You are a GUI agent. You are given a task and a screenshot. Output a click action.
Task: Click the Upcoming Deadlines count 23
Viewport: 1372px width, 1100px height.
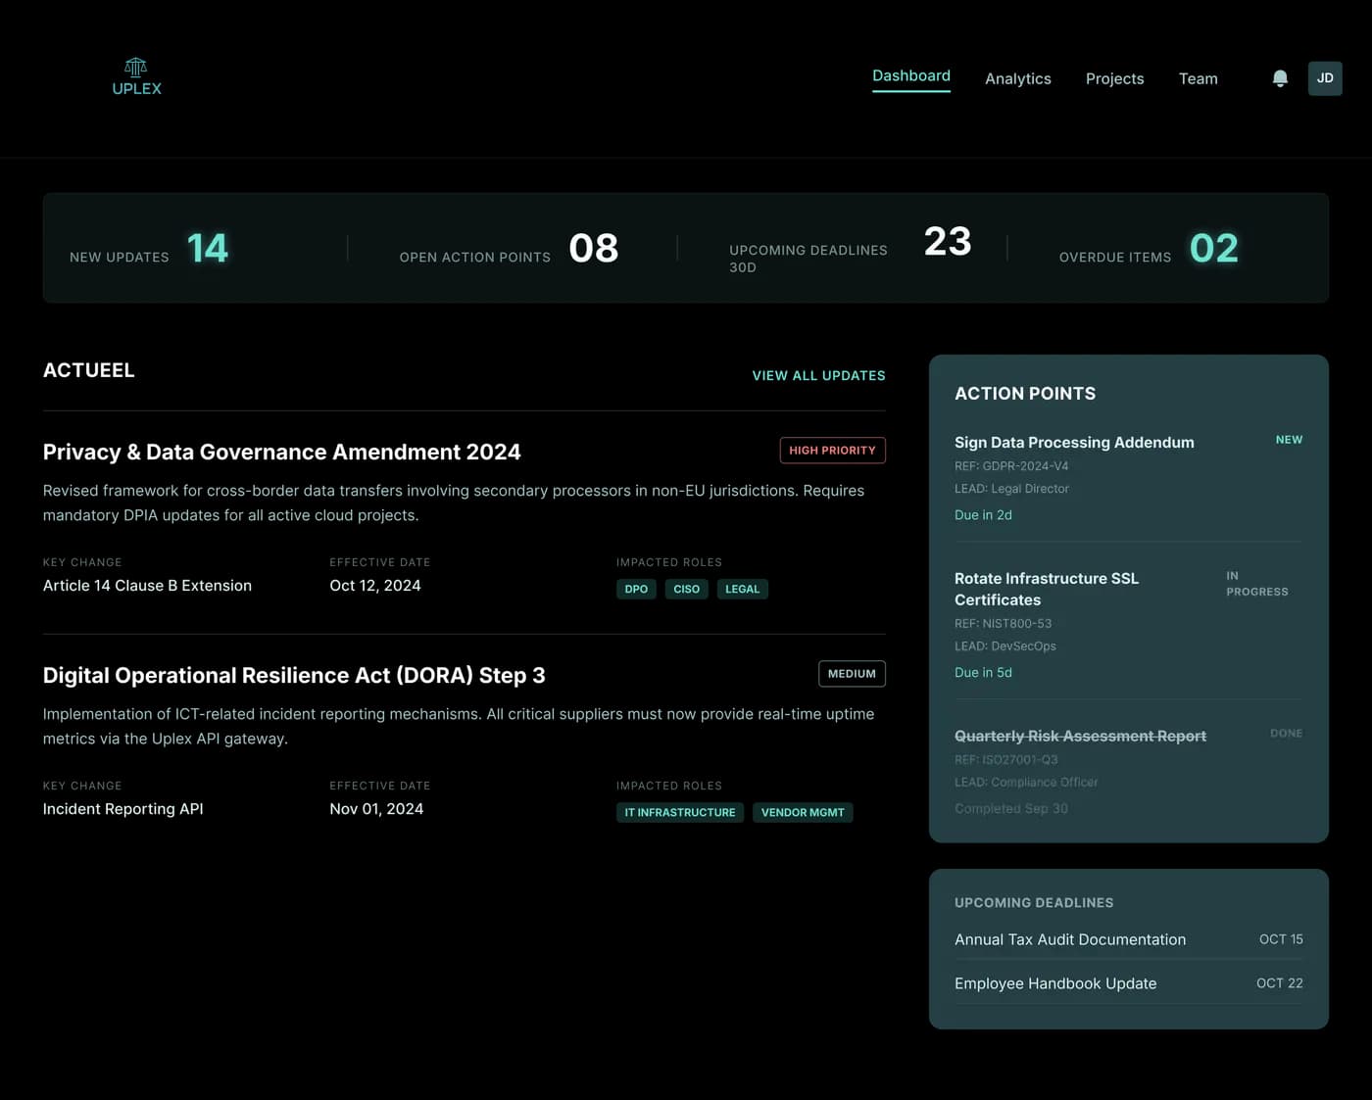948,241
